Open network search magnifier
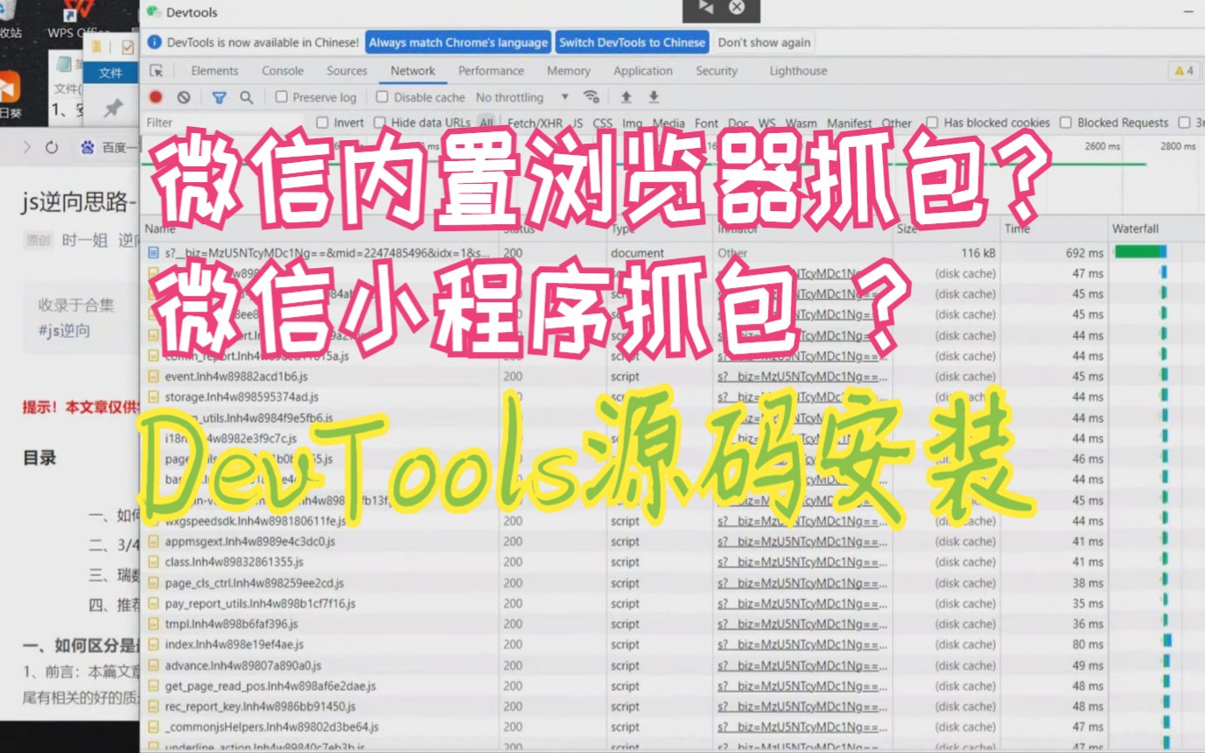 [247, 97]
